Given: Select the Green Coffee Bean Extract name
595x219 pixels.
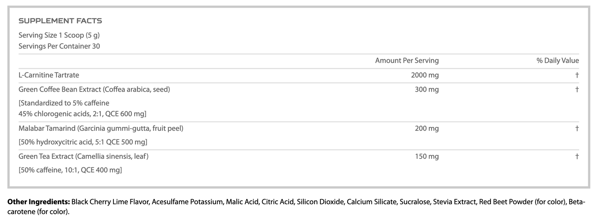Looking at the screenshot, I should [x=94, y=90].
